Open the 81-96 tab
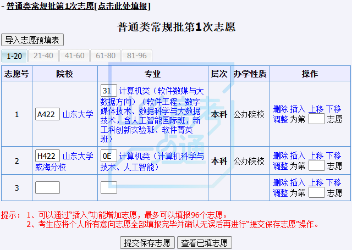The image size is (352, 250). pyautogui.click(x=137, y=55)
